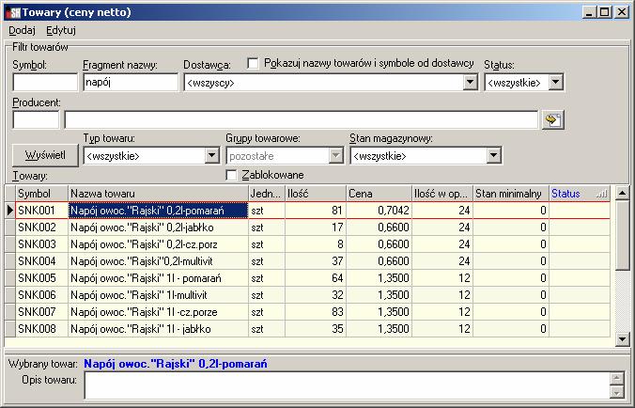Viewport: 635px width, 408px height.
Task: Click Napój owoc."Rajski" 0,2l-cz.porz cell
Action: click(x=158, y=244)
